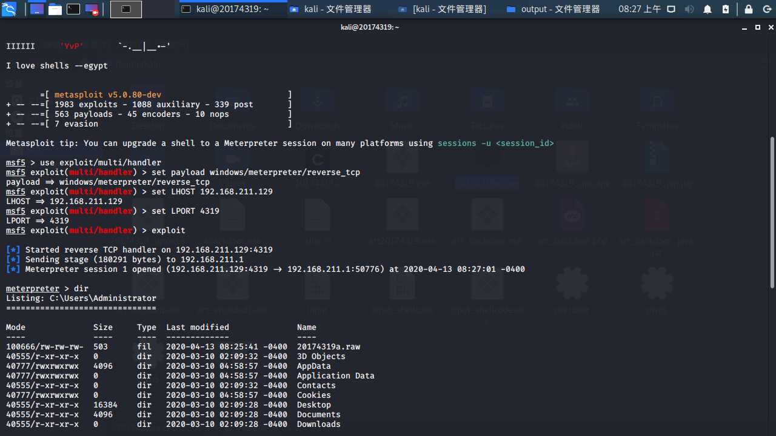
Task: Click the 'Size' column header
Action: (103, 327)
